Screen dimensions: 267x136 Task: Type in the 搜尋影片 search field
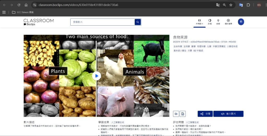click(102, 22)
